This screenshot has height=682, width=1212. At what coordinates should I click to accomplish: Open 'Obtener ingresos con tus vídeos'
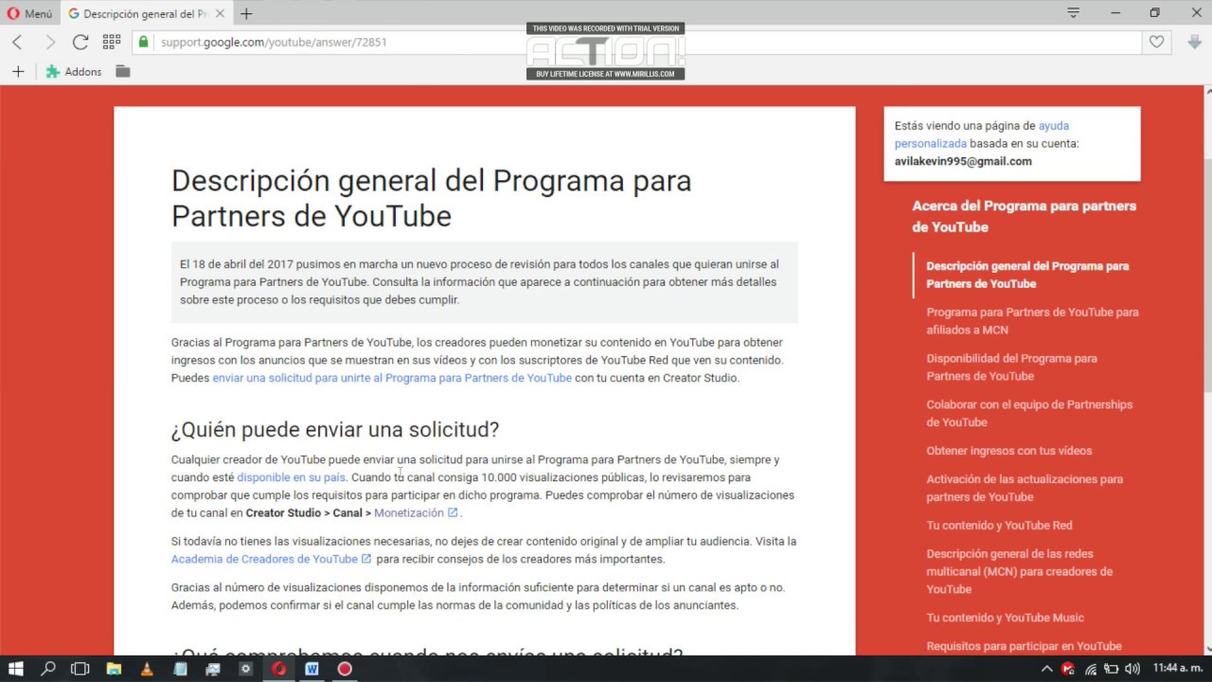[1009, 451]
